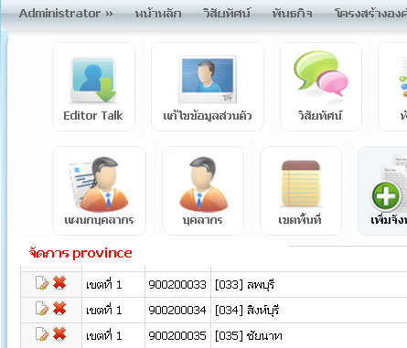The image size is (407, 348).
Task: Edit the ชัยนาท row
Action: (x=42, y=334)
